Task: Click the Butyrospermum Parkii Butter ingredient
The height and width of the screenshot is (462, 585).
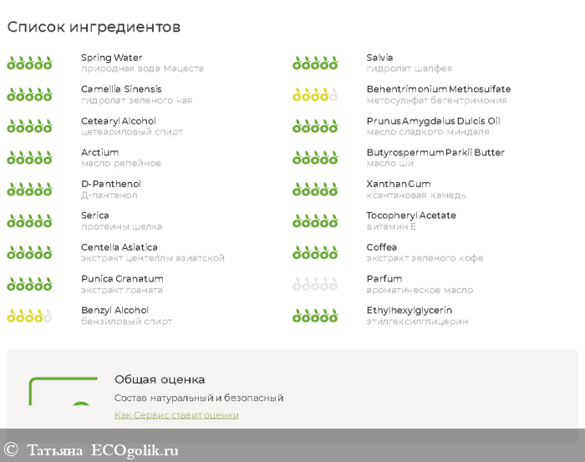Action: click(x=435, y=153)
